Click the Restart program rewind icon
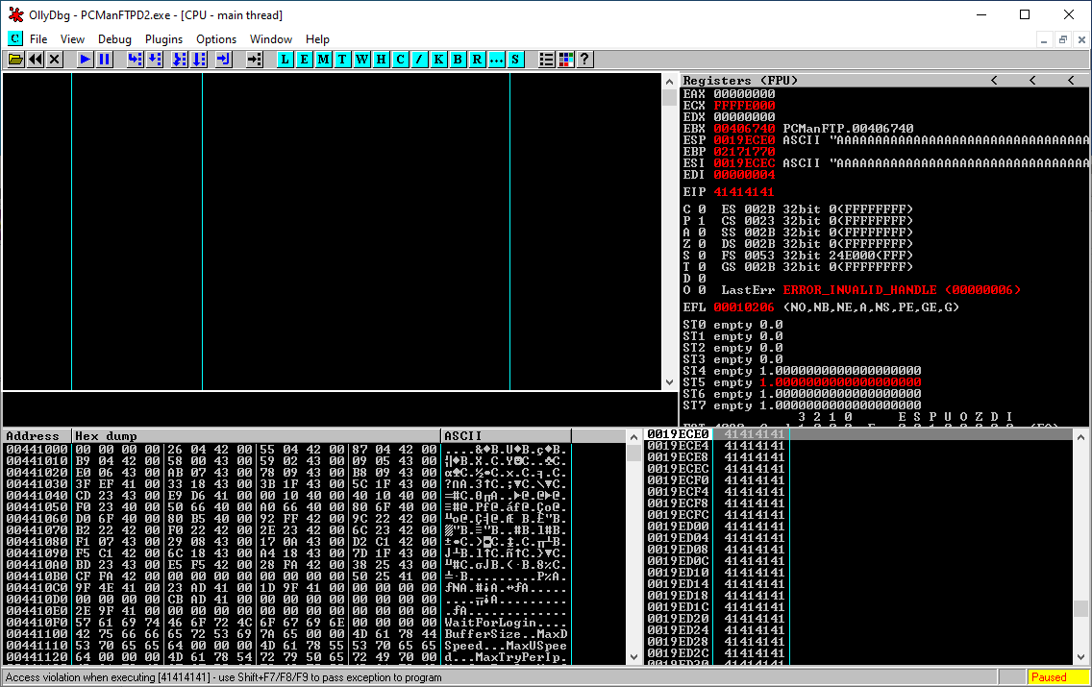 [x=35, y=60]
